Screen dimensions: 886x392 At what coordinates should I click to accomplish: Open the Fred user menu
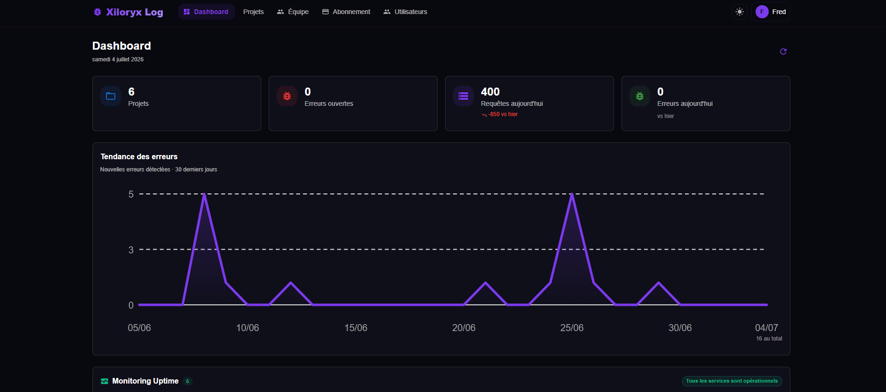point(771,12)
